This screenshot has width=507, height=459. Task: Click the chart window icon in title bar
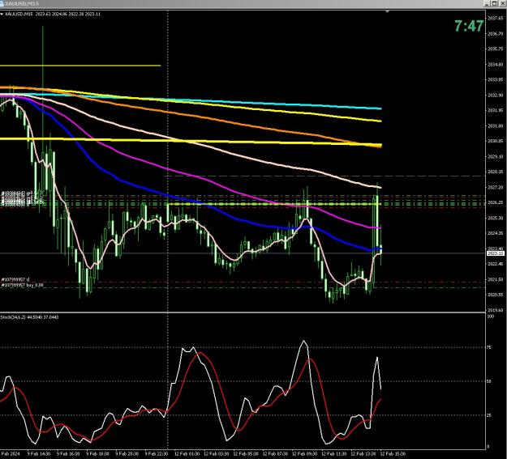click(x=2, y=3)
